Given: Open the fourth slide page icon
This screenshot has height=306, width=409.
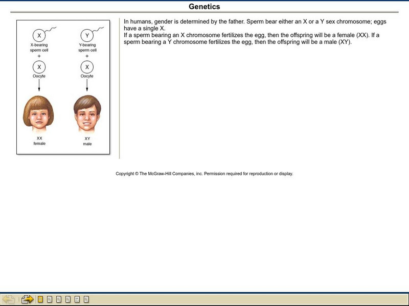Looking at the screenshot, I should click(x=68, y=299).
